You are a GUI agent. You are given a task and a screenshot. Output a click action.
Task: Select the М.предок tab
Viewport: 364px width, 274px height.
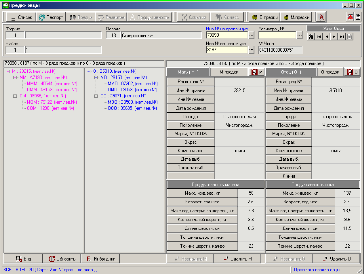tap(229, 72)
